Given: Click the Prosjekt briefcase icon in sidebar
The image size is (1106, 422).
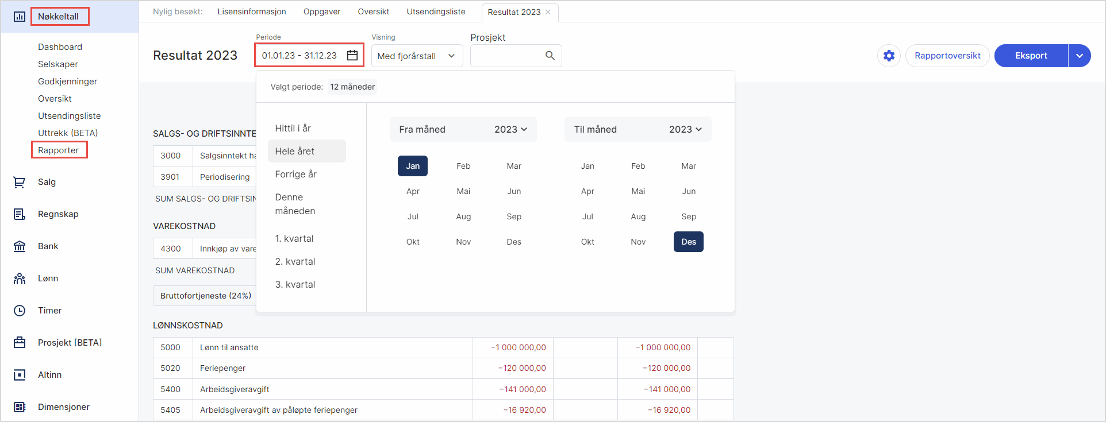Looking at the screenshot, I should pyautogui.click(x=20, y=343).
